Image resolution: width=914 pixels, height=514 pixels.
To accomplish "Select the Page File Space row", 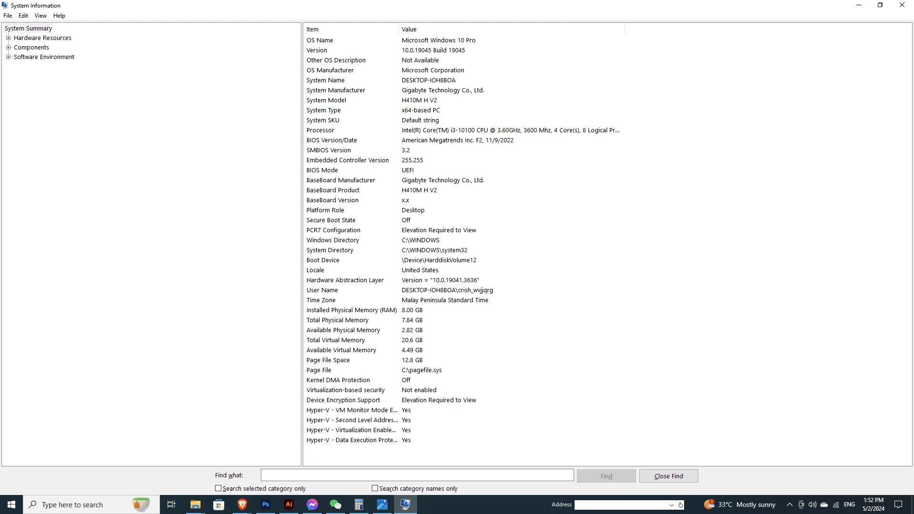I will 464,360.
